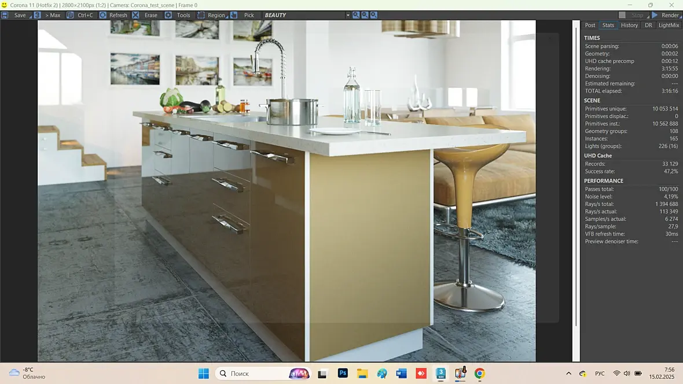Image resolution: width=683 pixels, height=384 pixels.
Task: Select 'Rendering:' time 3:15:55
Action: click(x=670, y=69)
